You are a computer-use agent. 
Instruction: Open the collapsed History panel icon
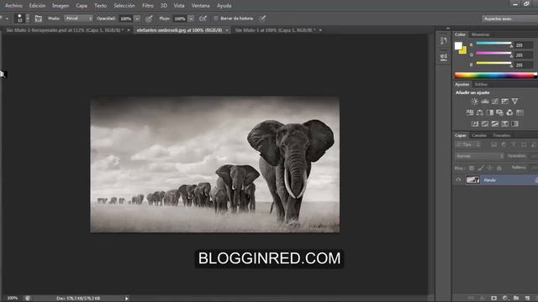(444, 41)
